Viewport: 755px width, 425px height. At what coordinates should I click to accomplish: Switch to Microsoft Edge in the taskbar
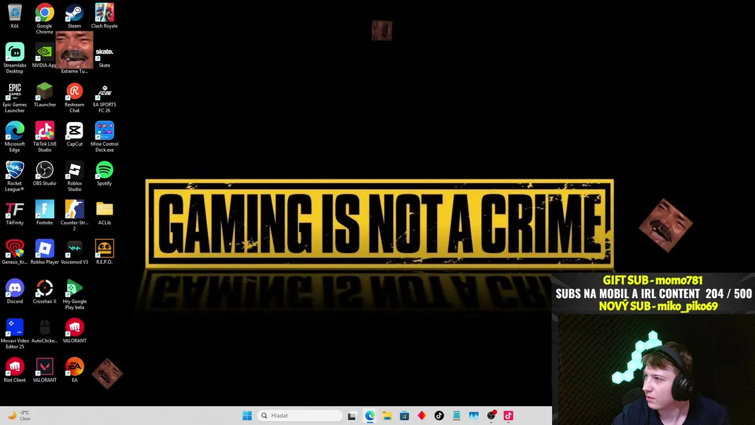point(370,416)
